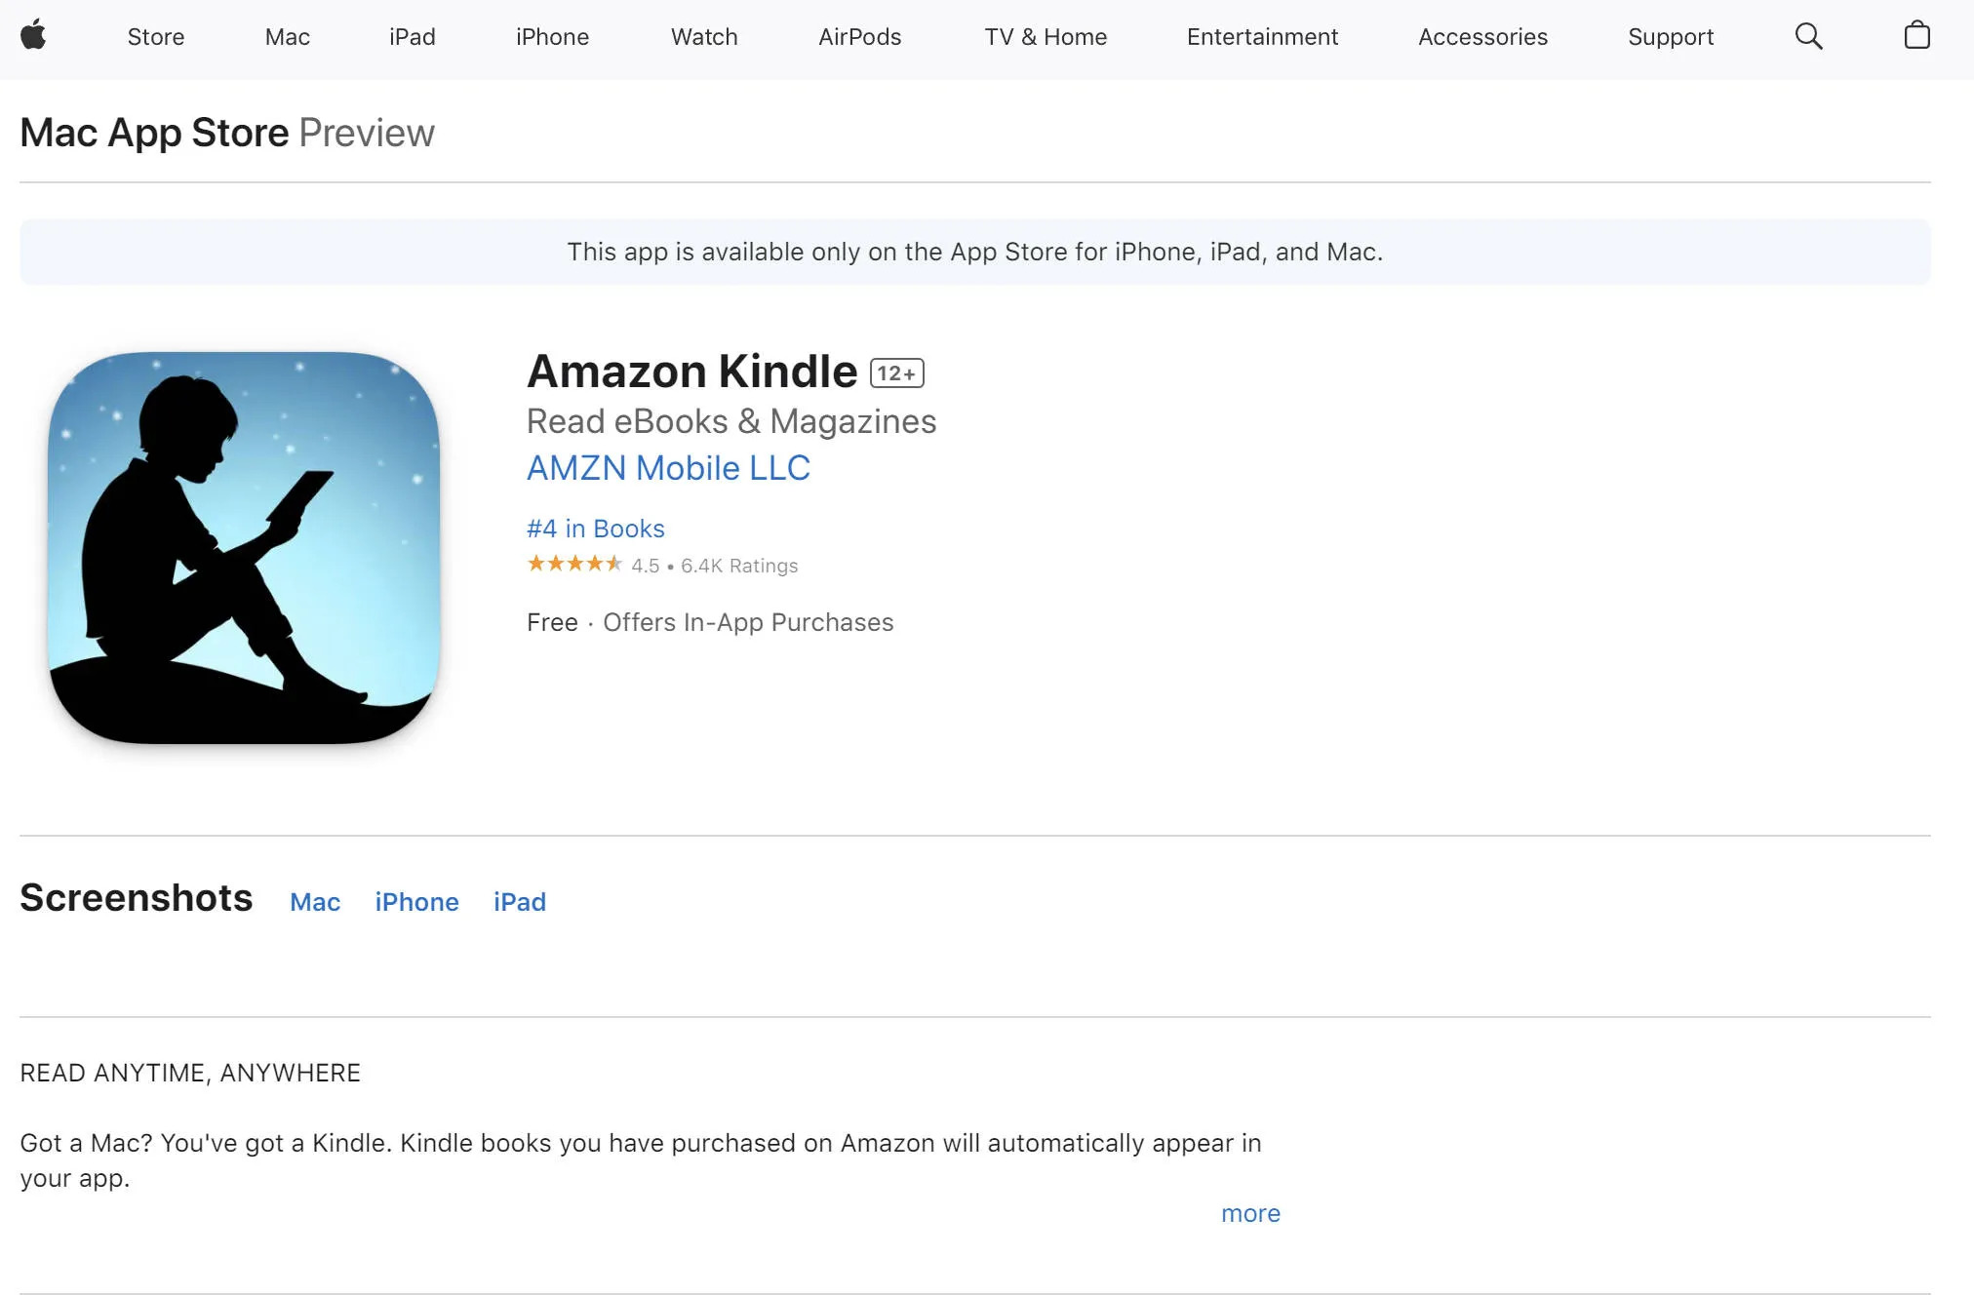Open the Support menu item

(1671, 35)
